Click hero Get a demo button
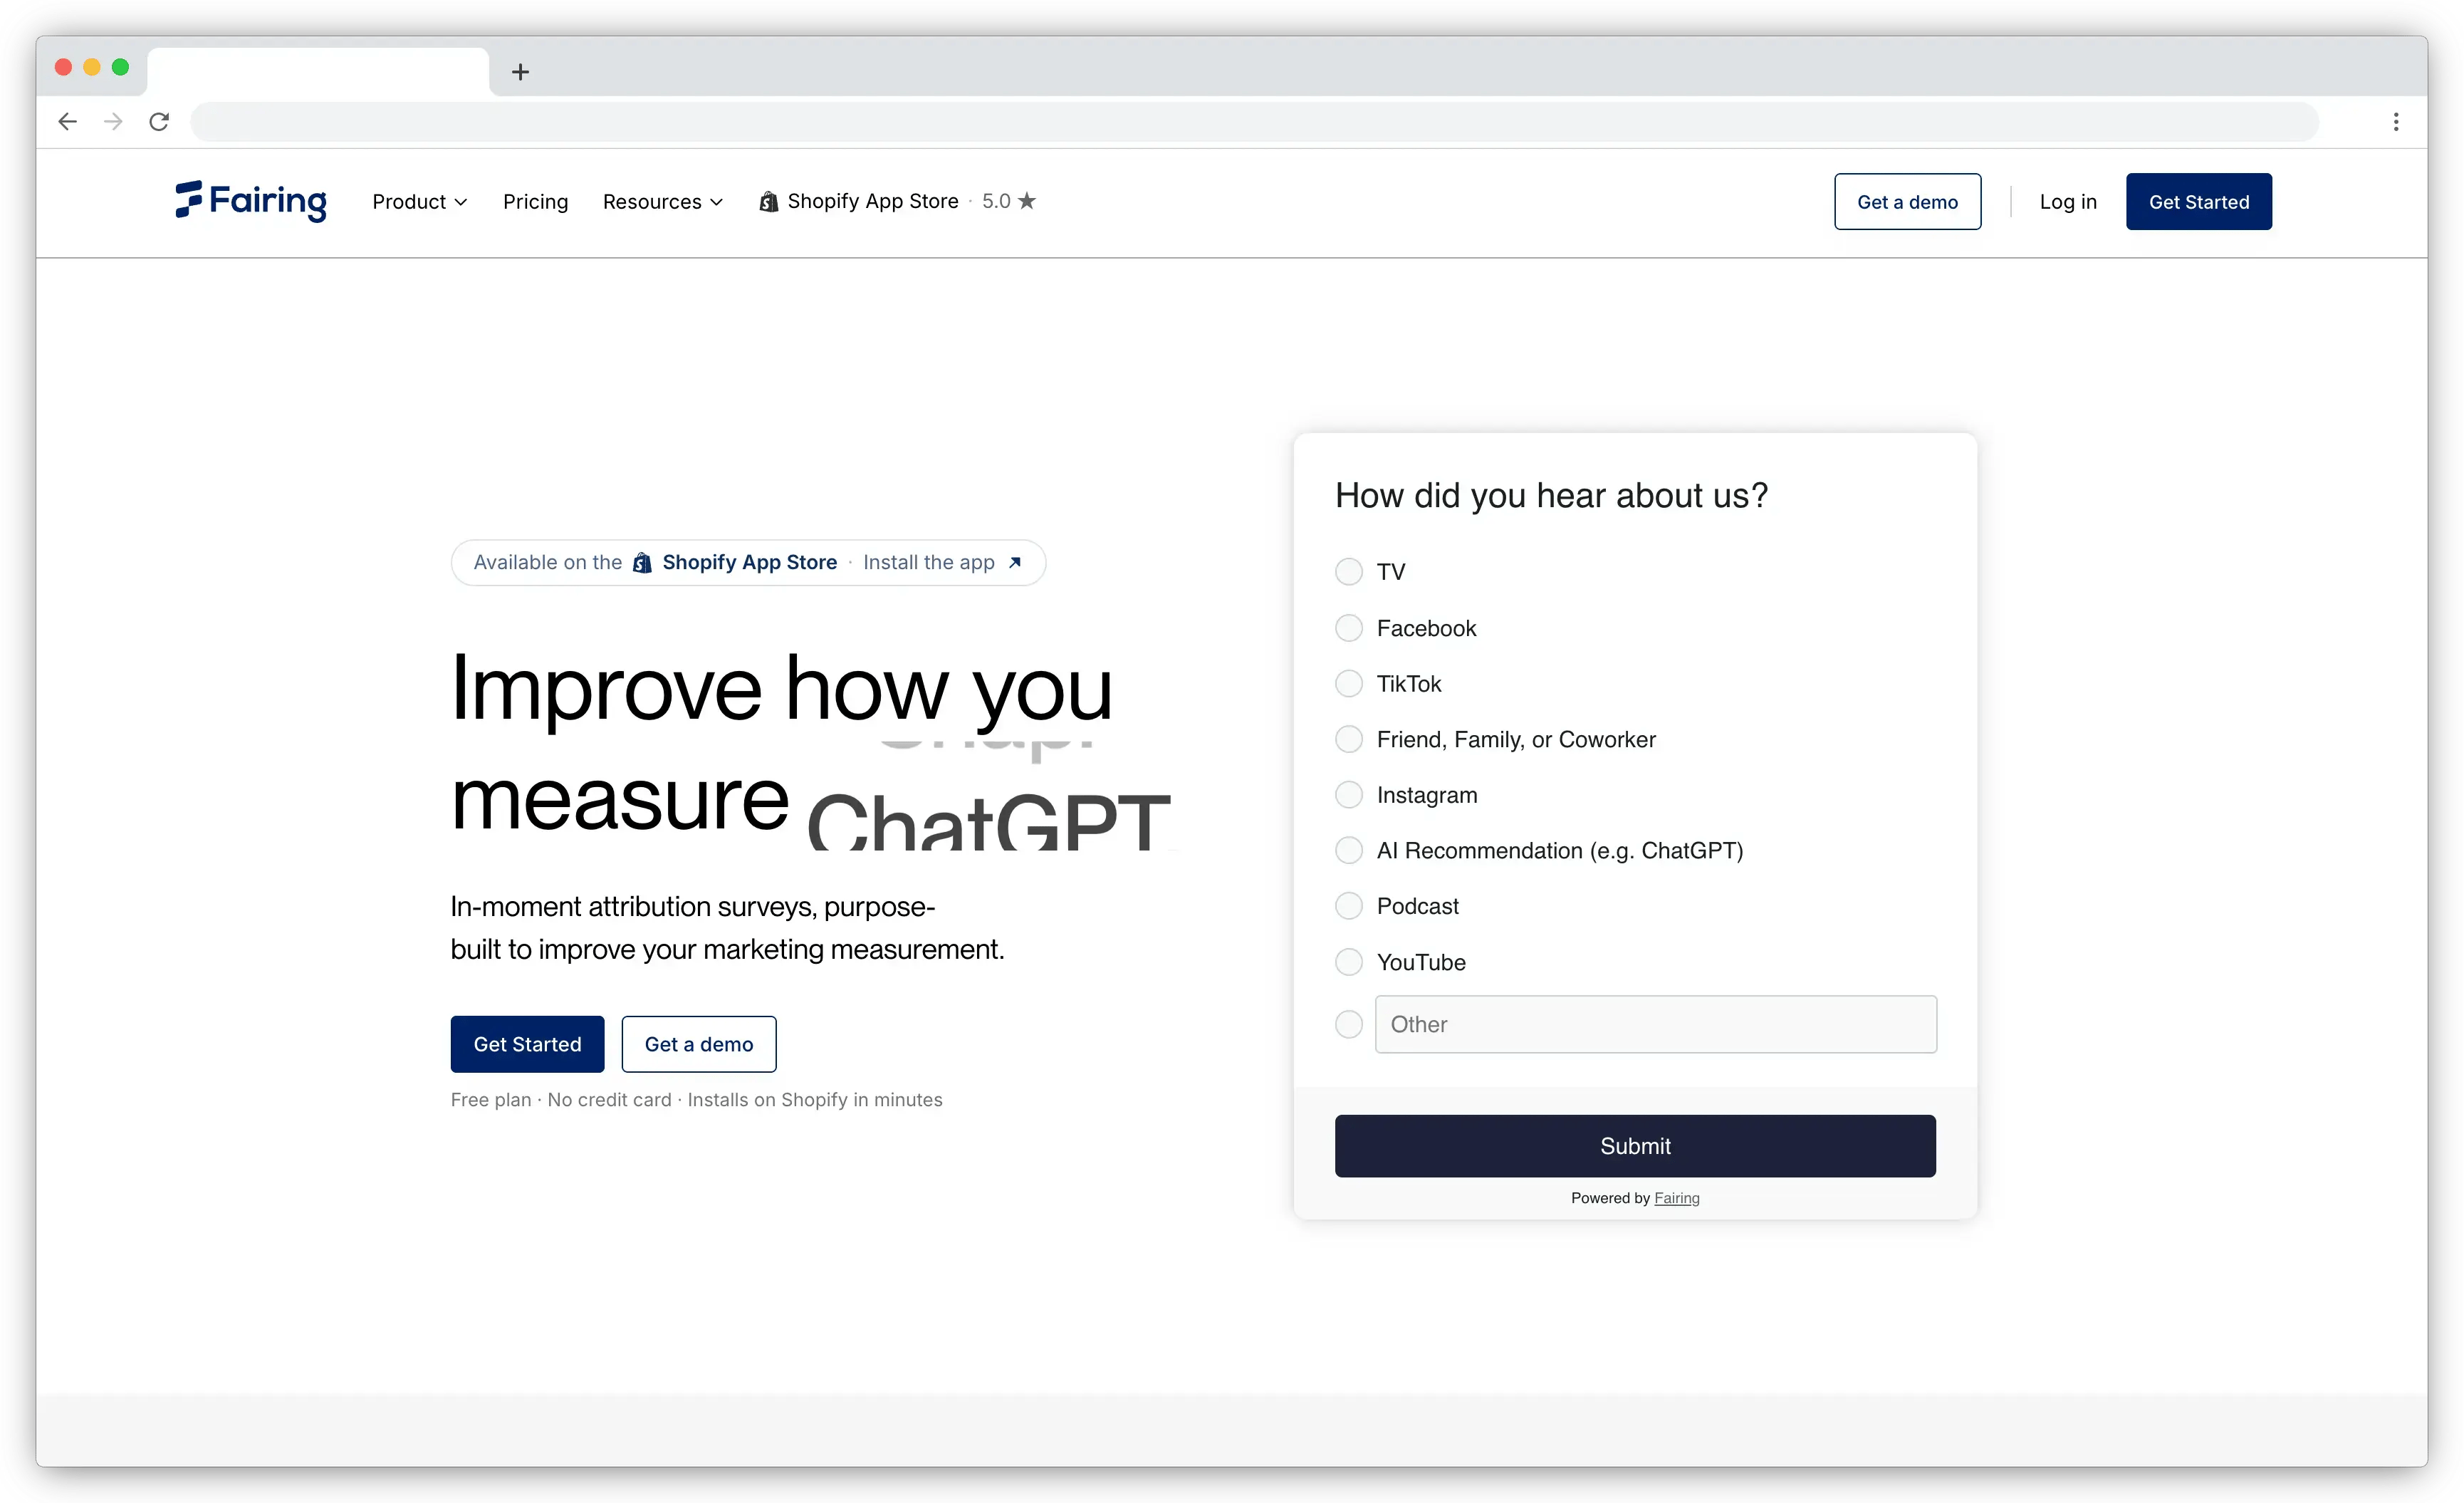 point(698,1044)
